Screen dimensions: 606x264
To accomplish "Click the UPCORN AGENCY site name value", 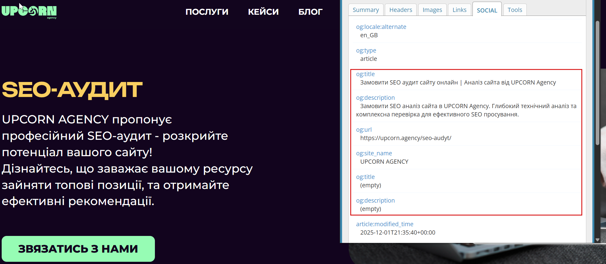I will [384, 162].
